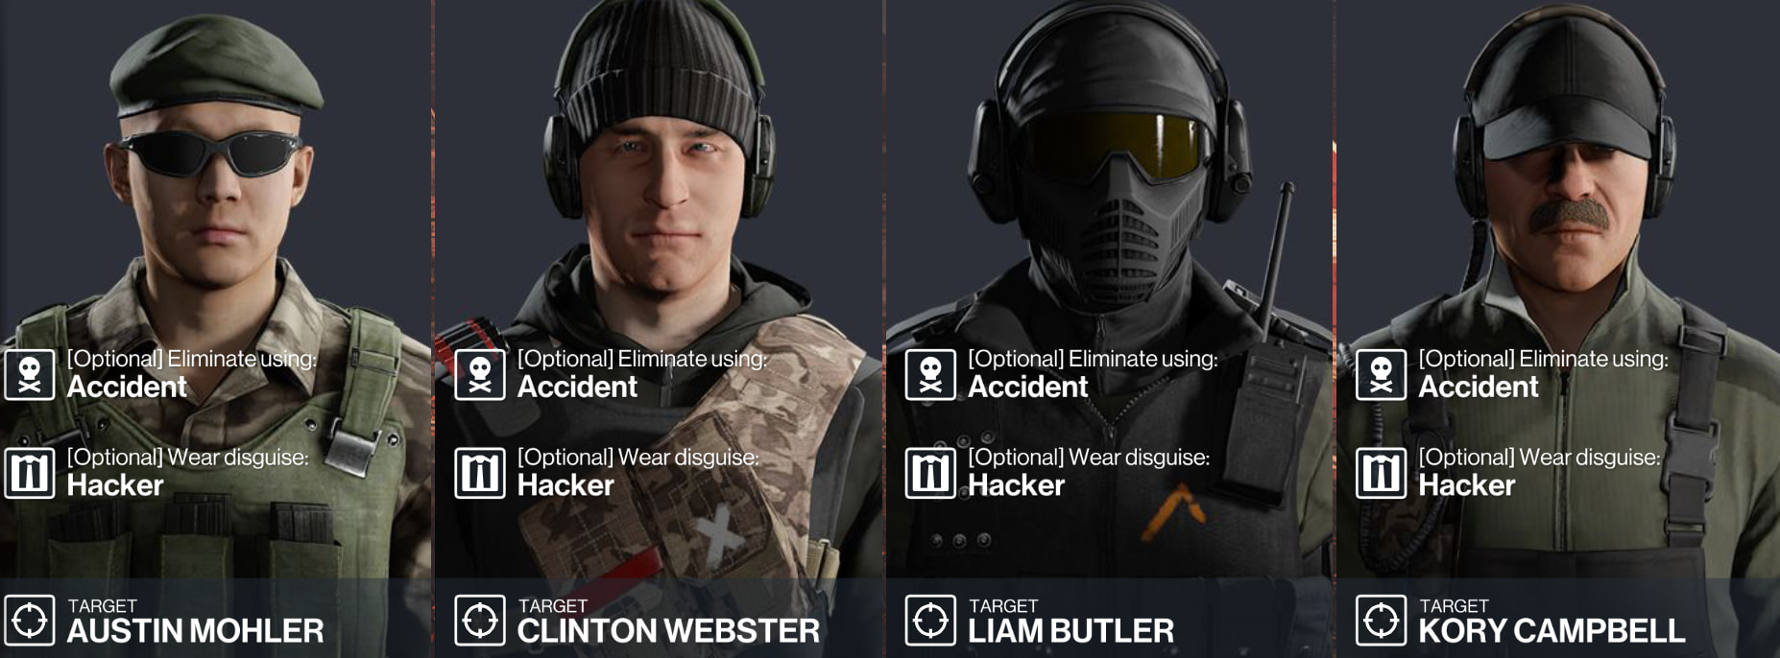Viewport: 1780px width, 658px height.
Task: Select the AUSTIN MOHLER target name
Action: 195,631
